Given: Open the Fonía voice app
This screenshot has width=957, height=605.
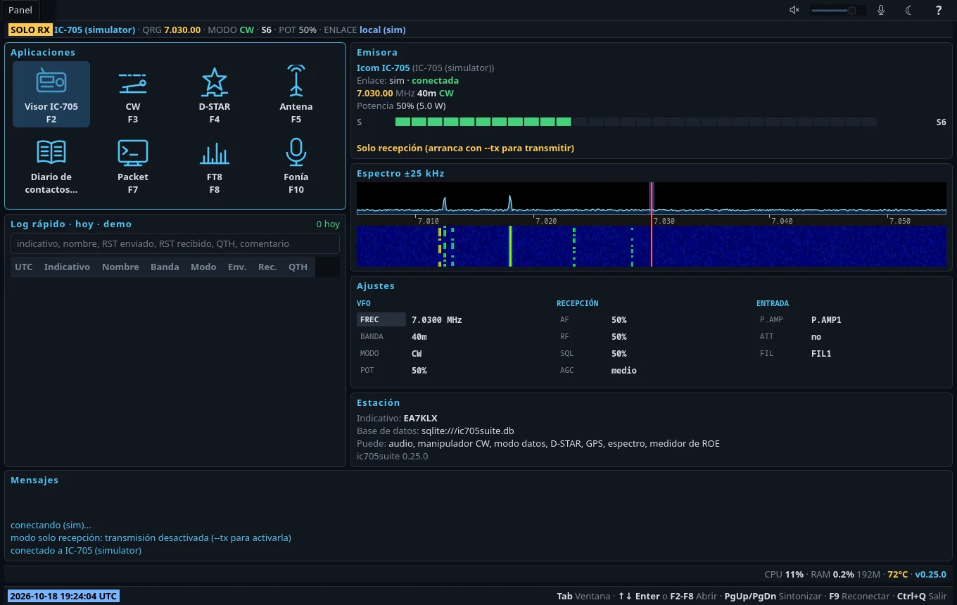Looking at the screenshot, I should (x=296, y=165).
